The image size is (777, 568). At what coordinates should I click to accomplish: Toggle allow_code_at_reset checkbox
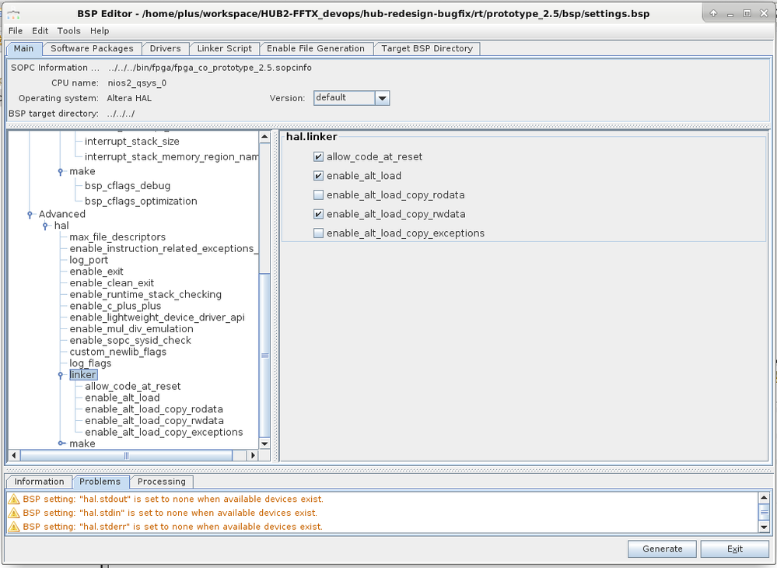[x=318, y=157]
